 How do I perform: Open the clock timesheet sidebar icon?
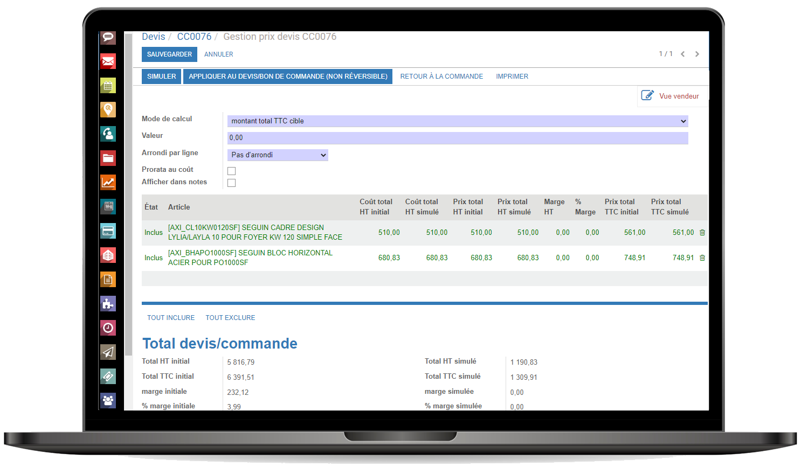(108, 328)
